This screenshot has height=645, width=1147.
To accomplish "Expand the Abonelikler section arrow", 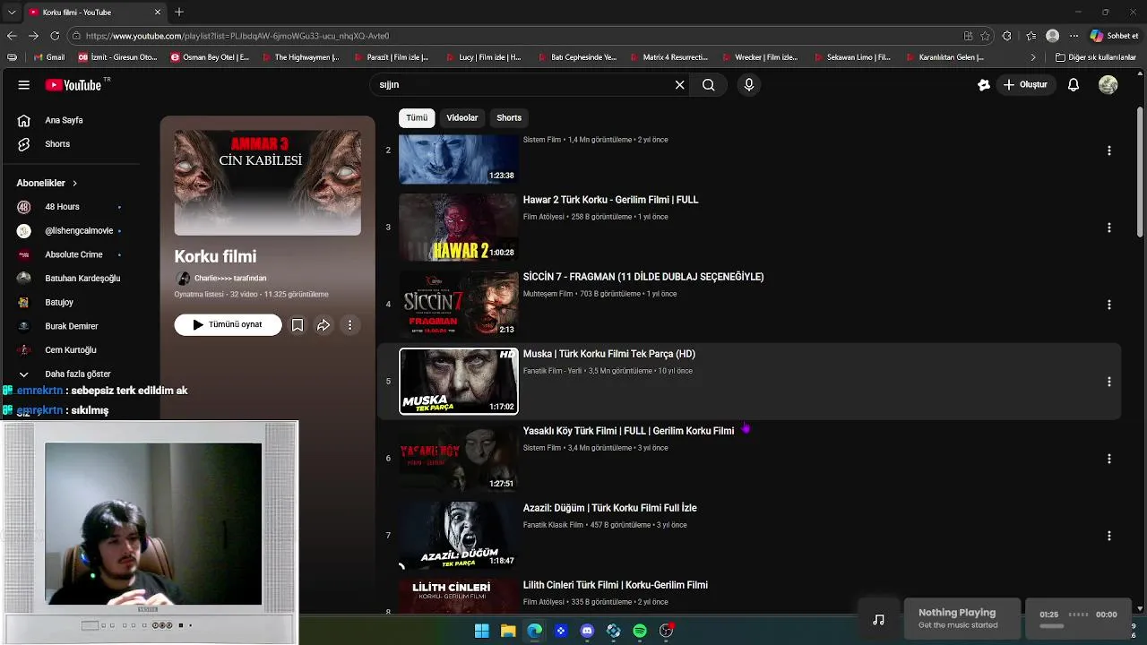I will tap(74, 183).
